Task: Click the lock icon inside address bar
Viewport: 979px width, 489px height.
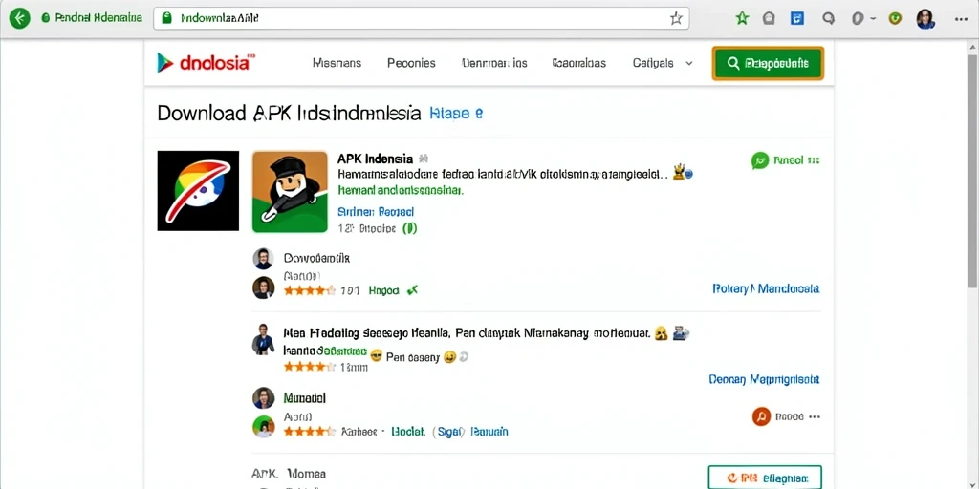Action: (x=166, y=18)
